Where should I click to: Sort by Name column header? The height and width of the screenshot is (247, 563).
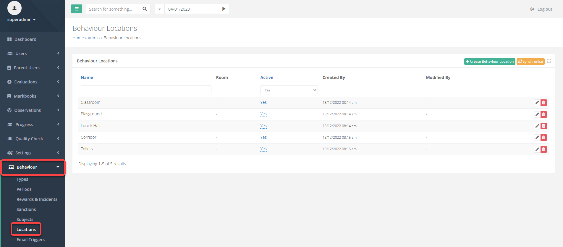87,78
